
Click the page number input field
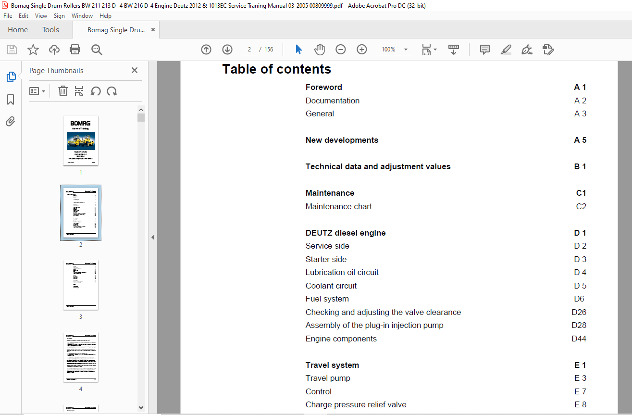(x=249, y=50)
